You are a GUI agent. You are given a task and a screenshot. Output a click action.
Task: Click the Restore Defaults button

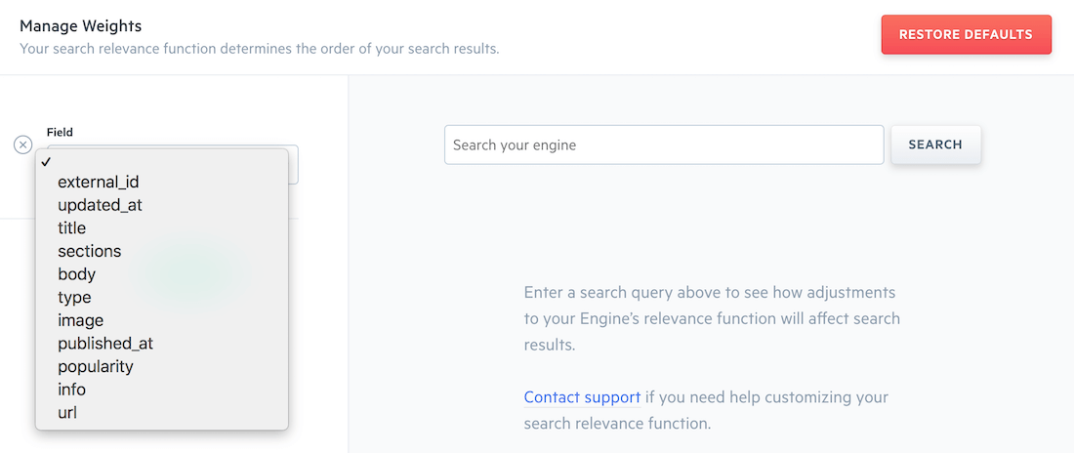click(966, 34)
